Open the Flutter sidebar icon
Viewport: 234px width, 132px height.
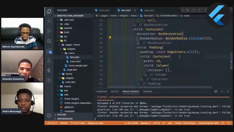point(49,70)
